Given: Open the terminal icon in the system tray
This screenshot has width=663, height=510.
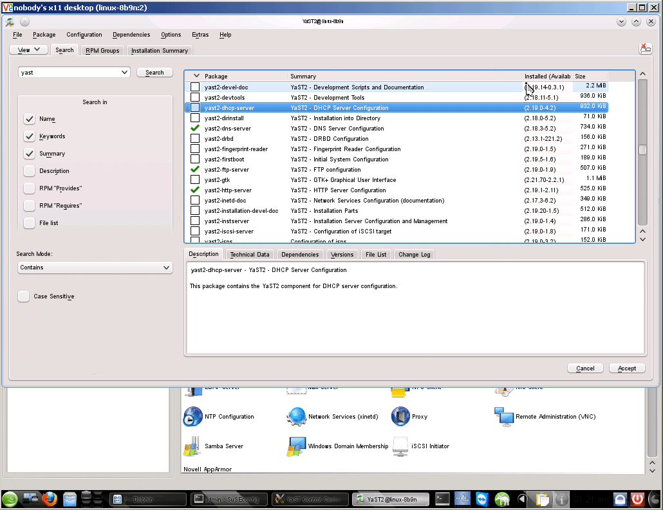Looking at the screenshot, I should click(x=442, y=500).
